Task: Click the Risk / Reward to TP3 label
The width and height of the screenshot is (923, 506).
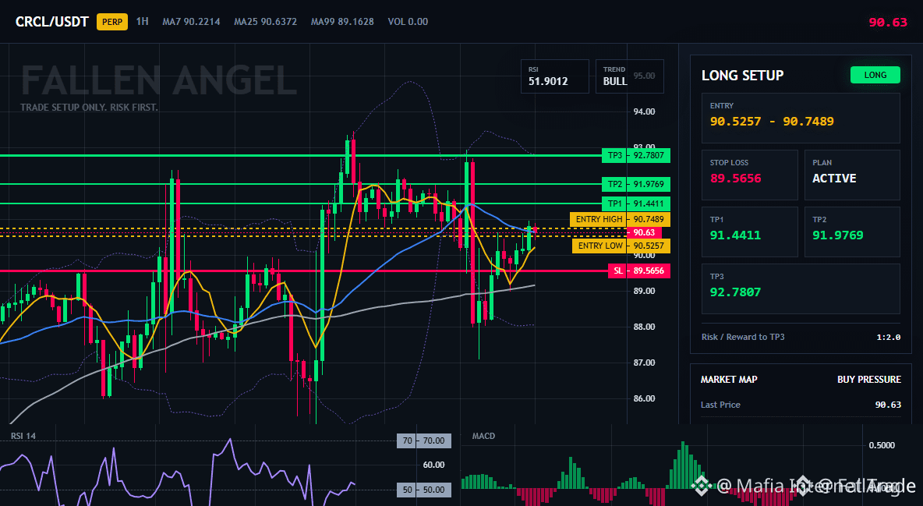Action: (743, 337)
